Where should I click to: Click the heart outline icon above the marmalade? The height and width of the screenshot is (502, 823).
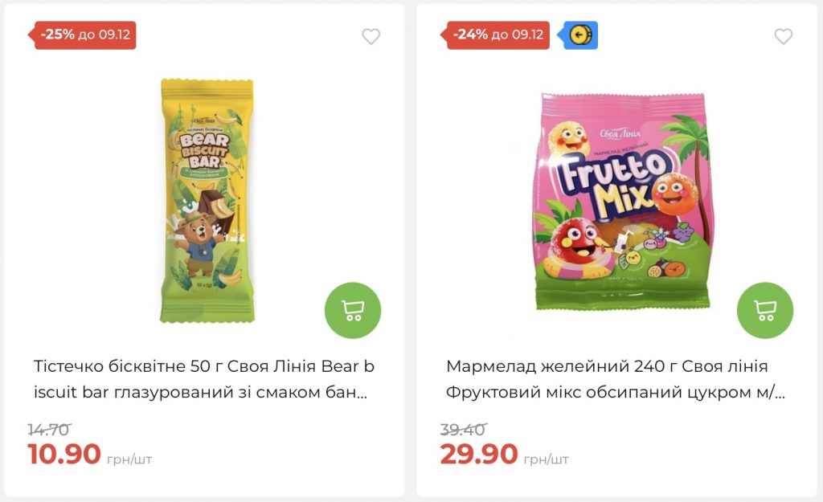782,35
